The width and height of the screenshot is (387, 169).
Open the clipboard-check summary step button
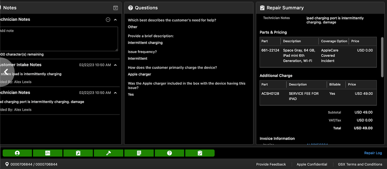click(200, 153)
